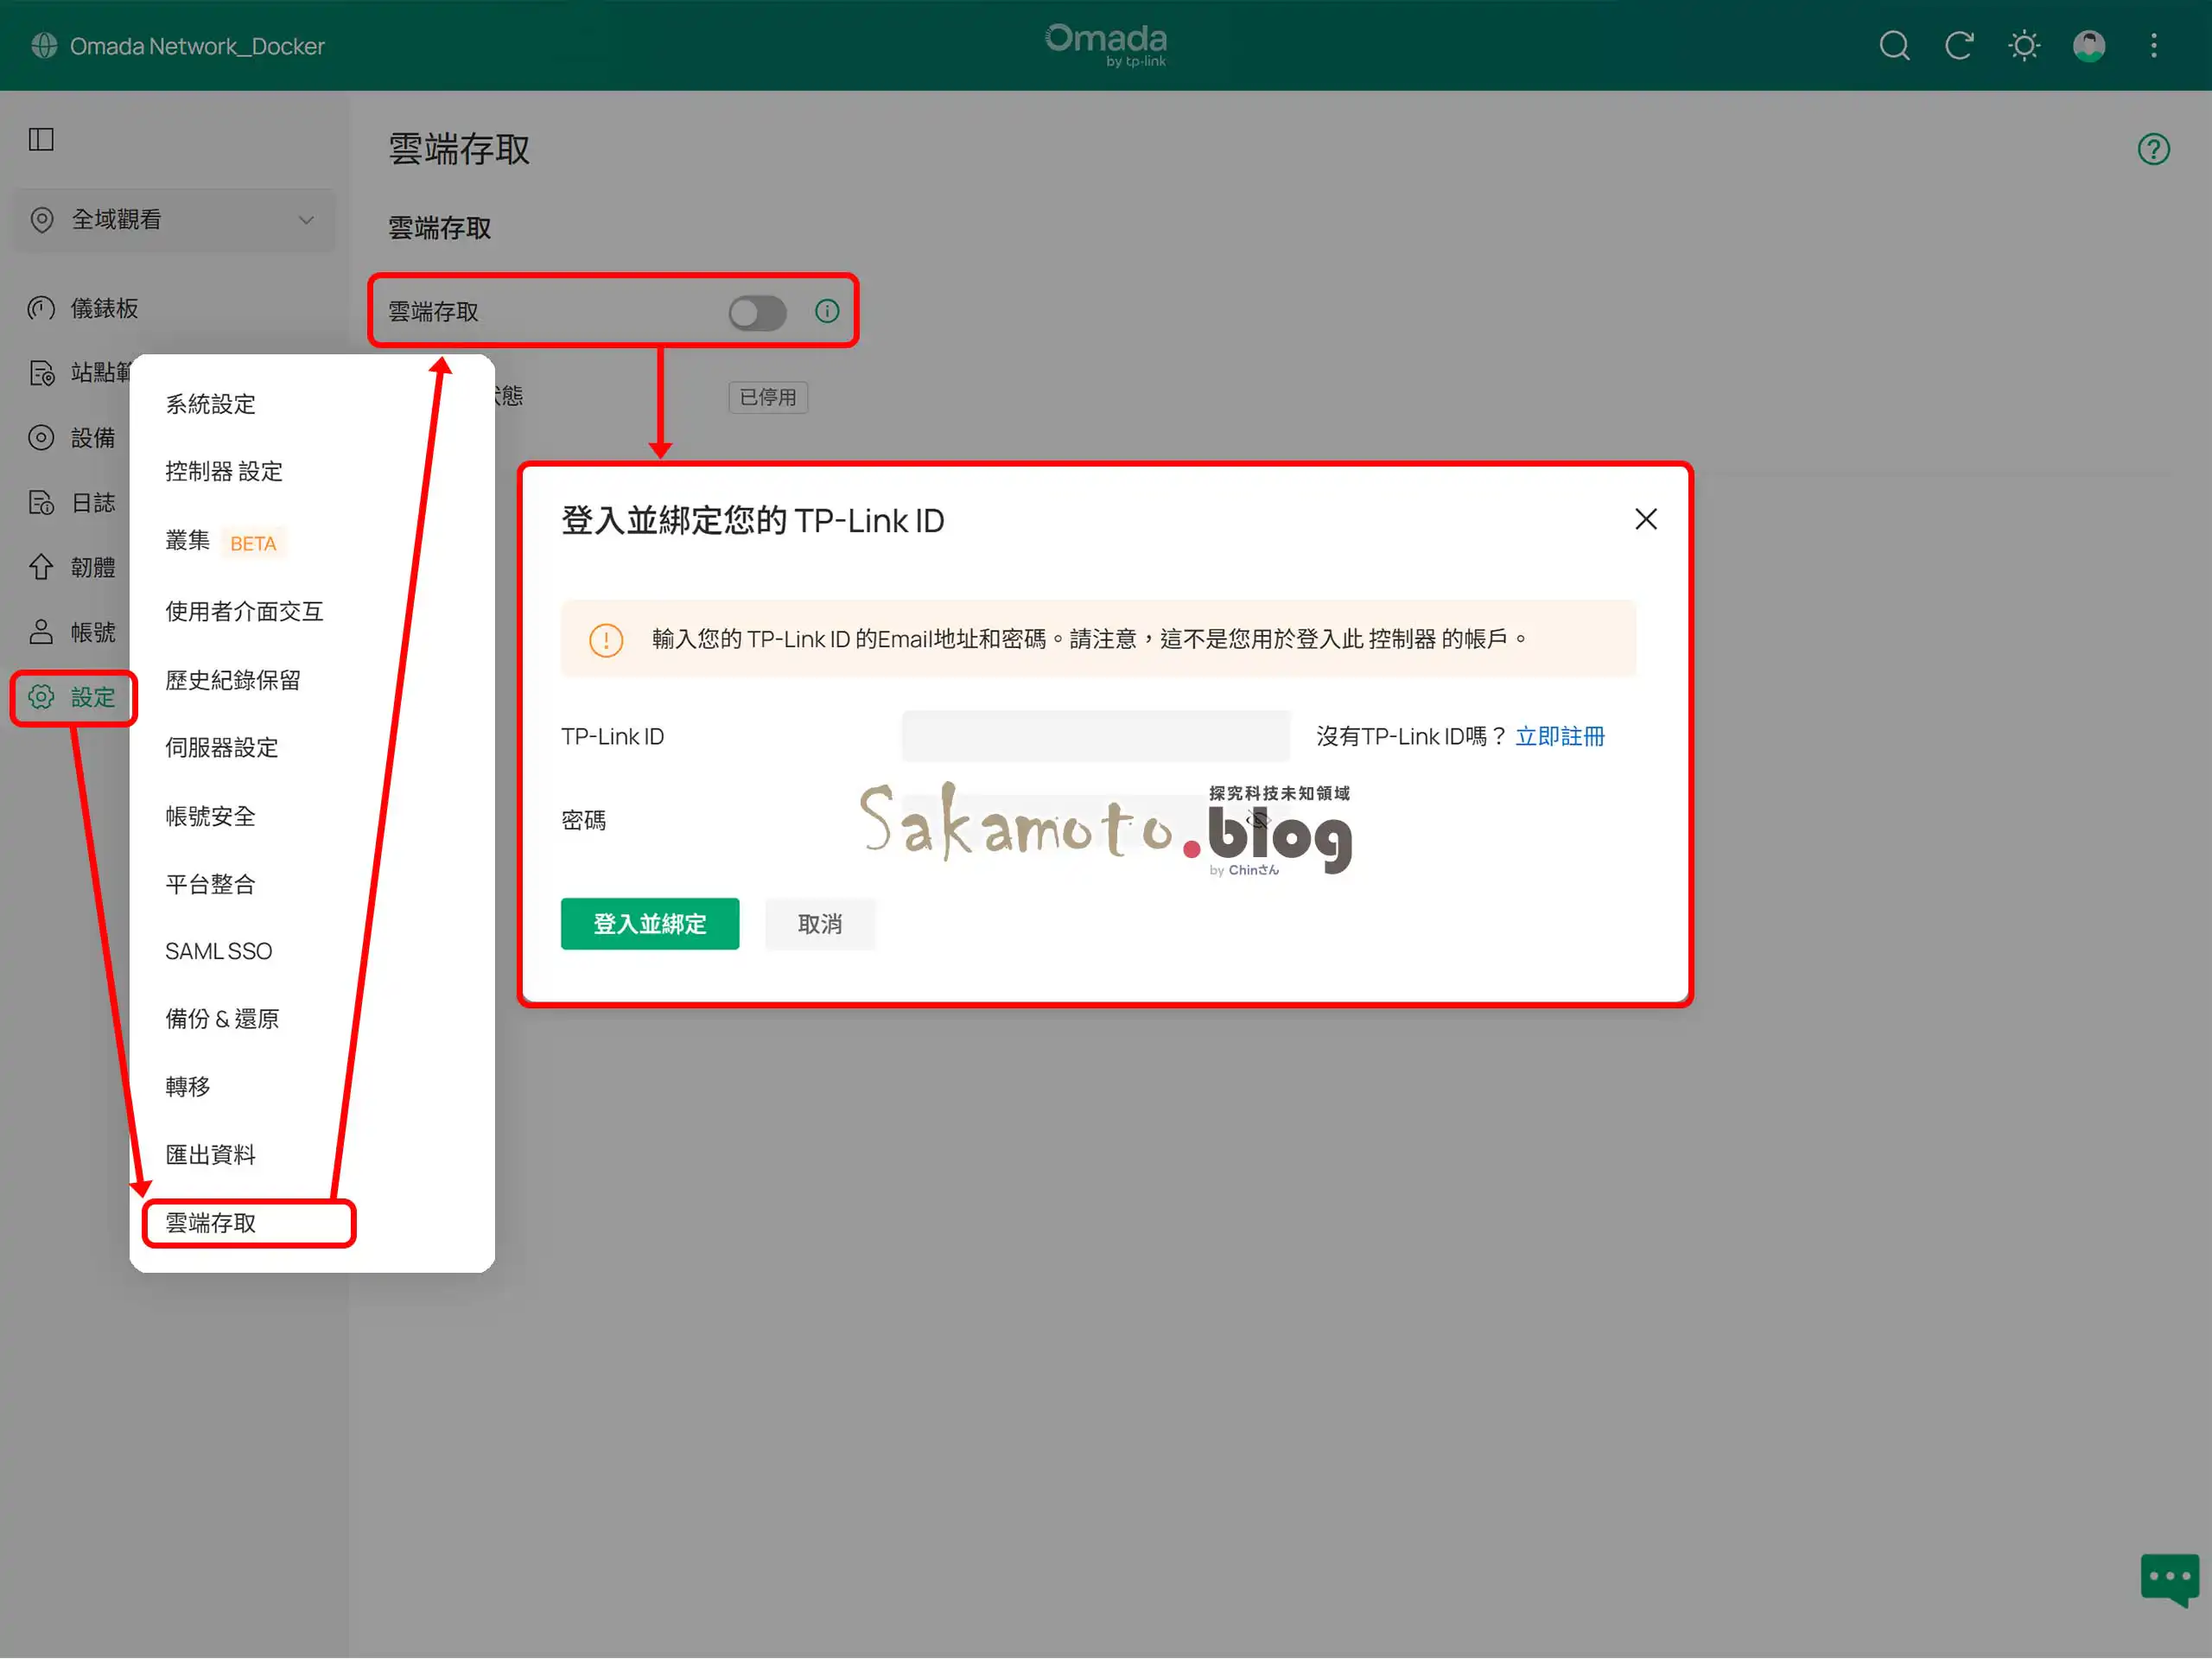The width and height of the screenshot is (2212, 1659).
Task: Open 儀錶板 dashboard in sidebar
Action: 103,309
